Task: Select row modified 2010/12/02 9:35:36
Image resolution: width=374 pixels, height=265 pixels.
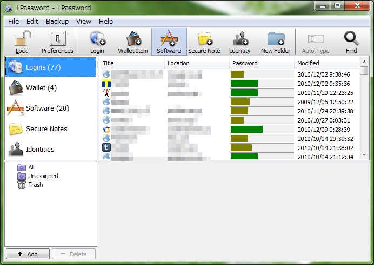Action: click(230, 84)
